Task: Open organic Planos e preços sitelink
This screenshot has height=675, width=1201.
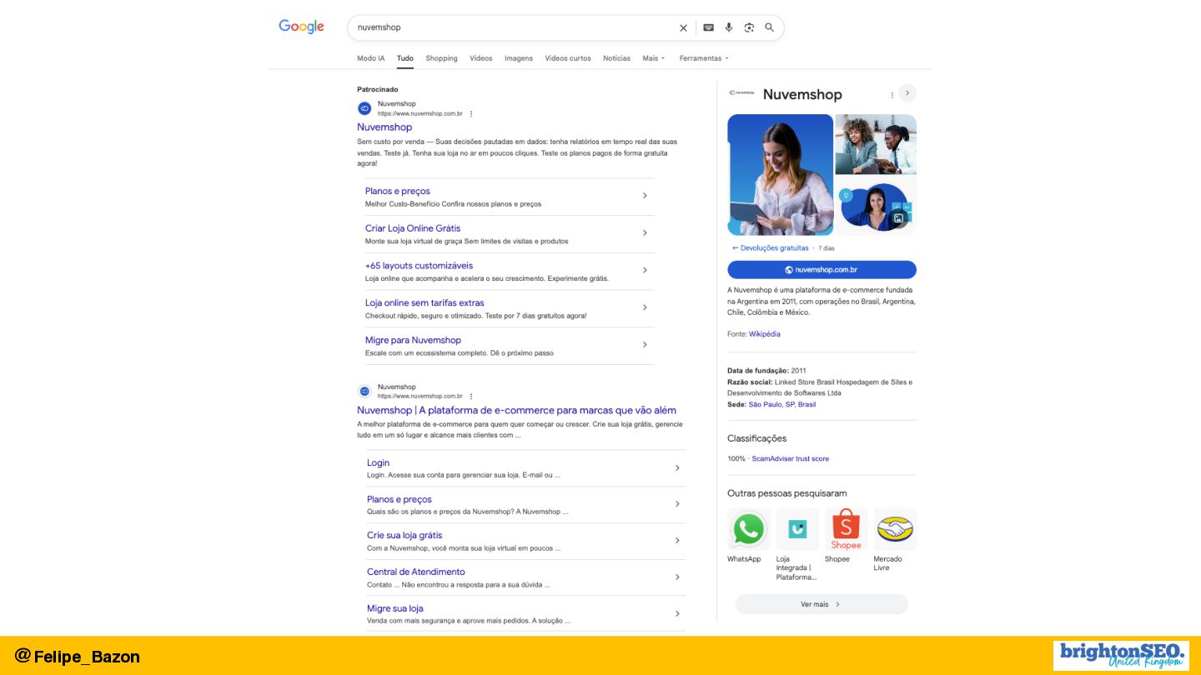Action: 399,499
